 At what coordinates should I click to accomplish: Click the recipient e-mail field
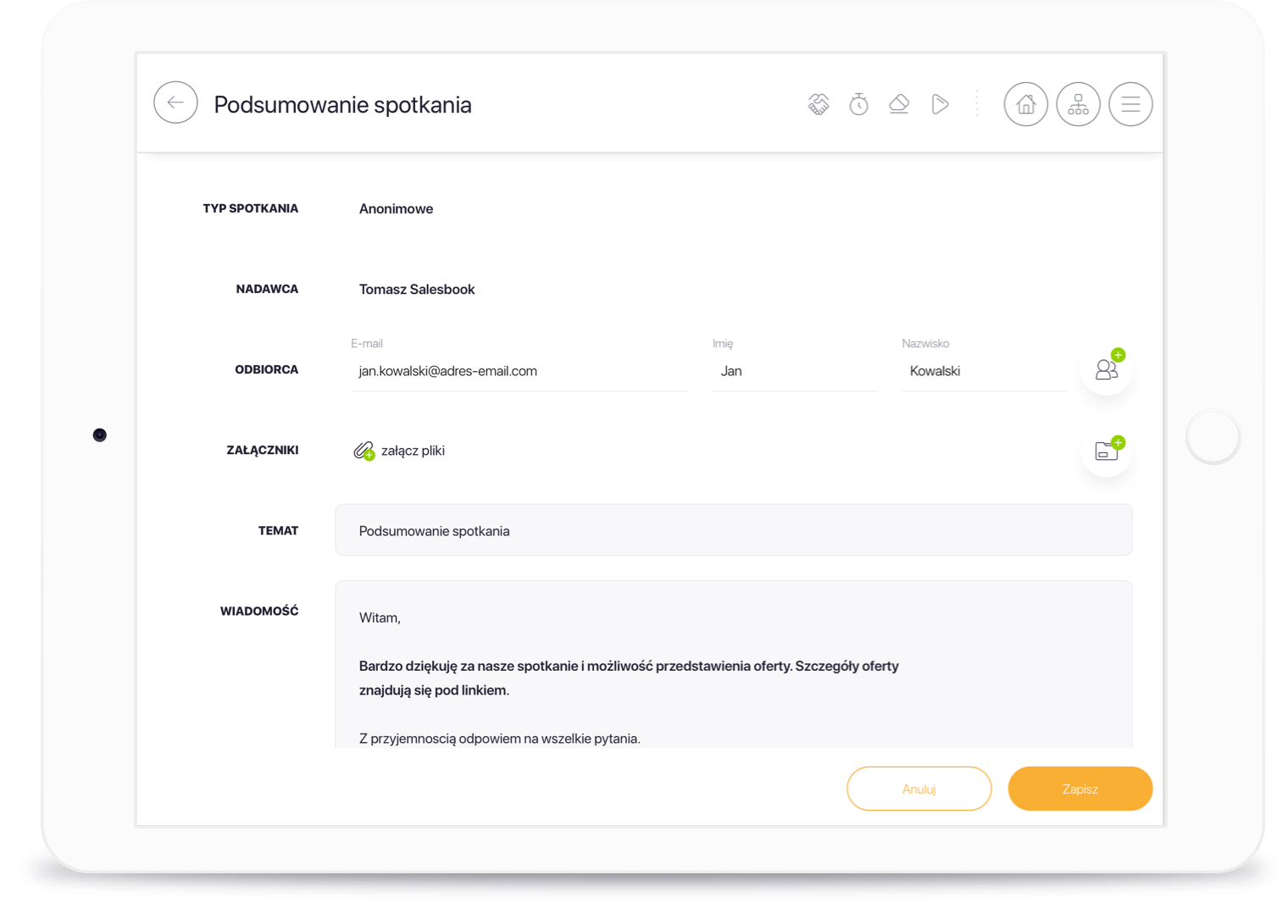point(519,371)
